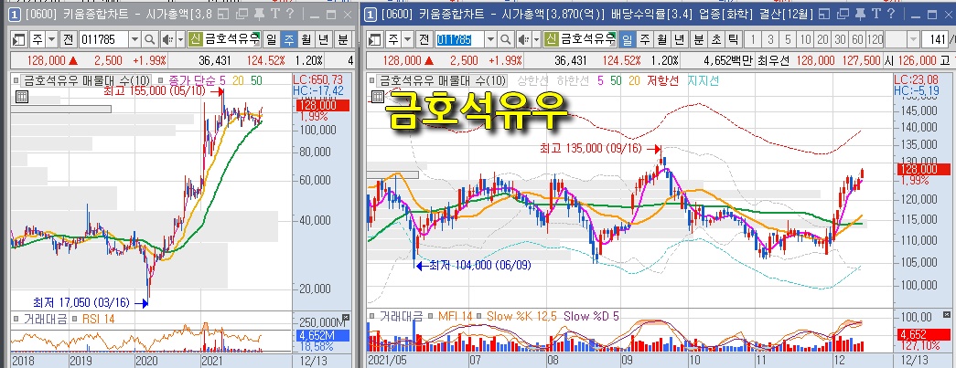Click the duplicate window icon in left title bar

[242, 14]
